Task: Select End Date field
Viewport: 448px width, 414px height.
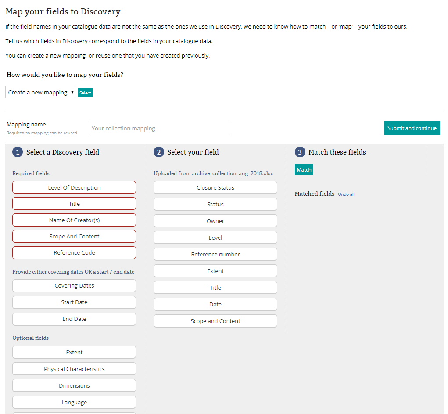Action: click(x=74, y=319)
